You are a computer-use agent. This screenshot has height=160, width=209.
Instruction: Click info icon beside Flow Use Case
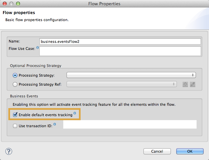(x=37, y=48)
